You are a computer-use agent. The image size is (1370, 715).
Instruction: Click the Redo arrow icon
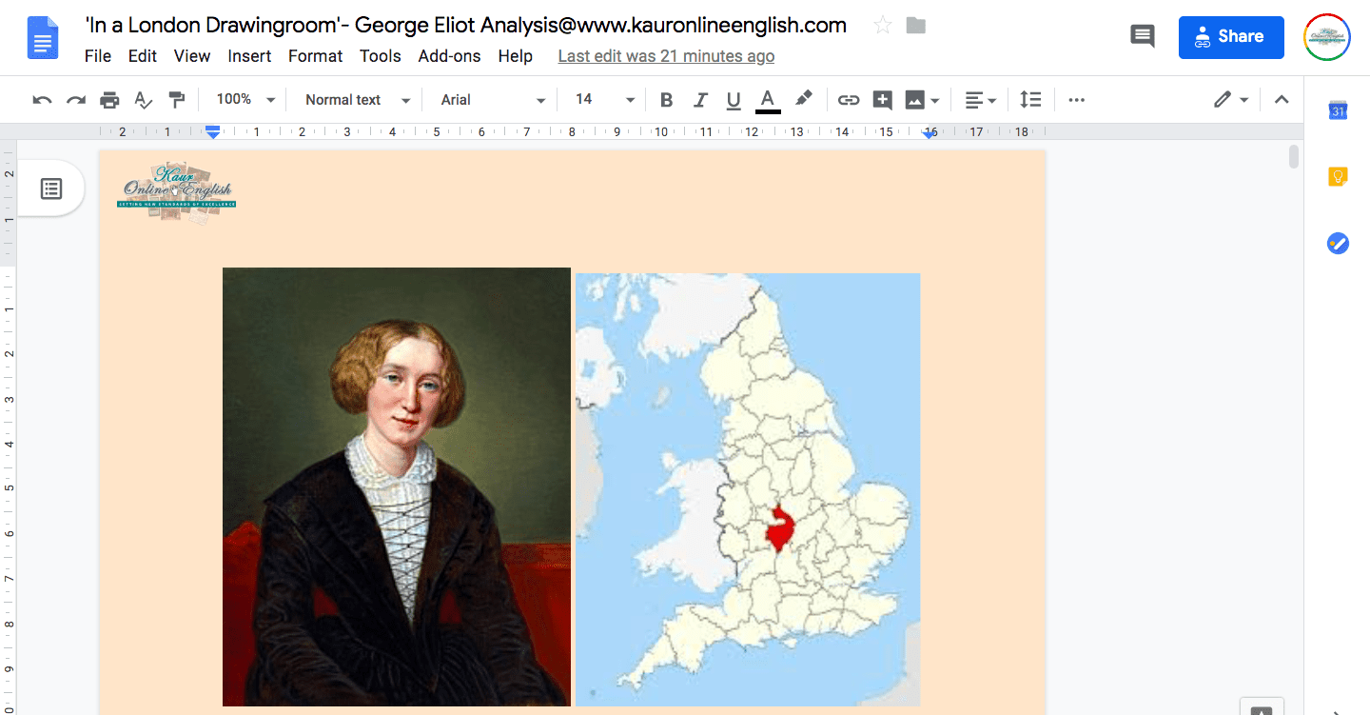pos(76,100)
